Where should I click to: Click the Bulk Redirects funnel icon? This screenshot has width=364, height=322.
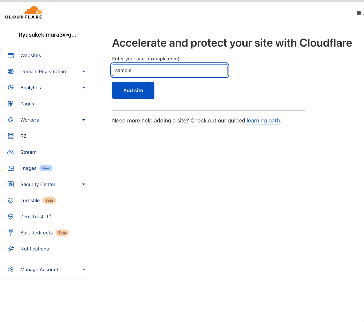coord(11,232)
